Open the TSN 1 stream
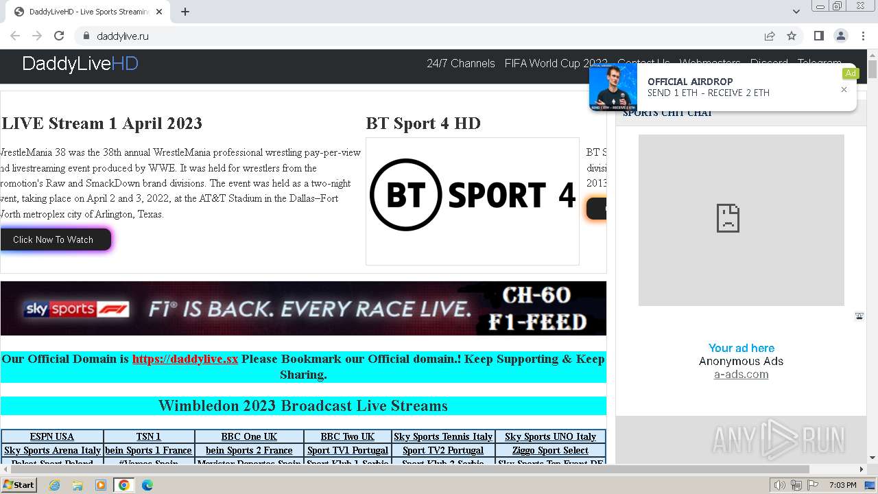The image size is (878, 494). tap(149, 436)
